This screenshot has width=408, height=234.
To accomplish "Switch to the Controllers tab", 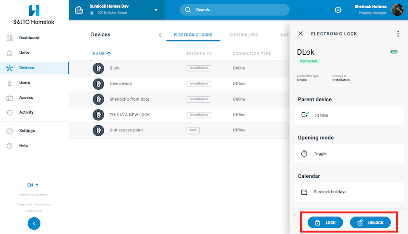I will pyautogui.click(x=243, y=35).
